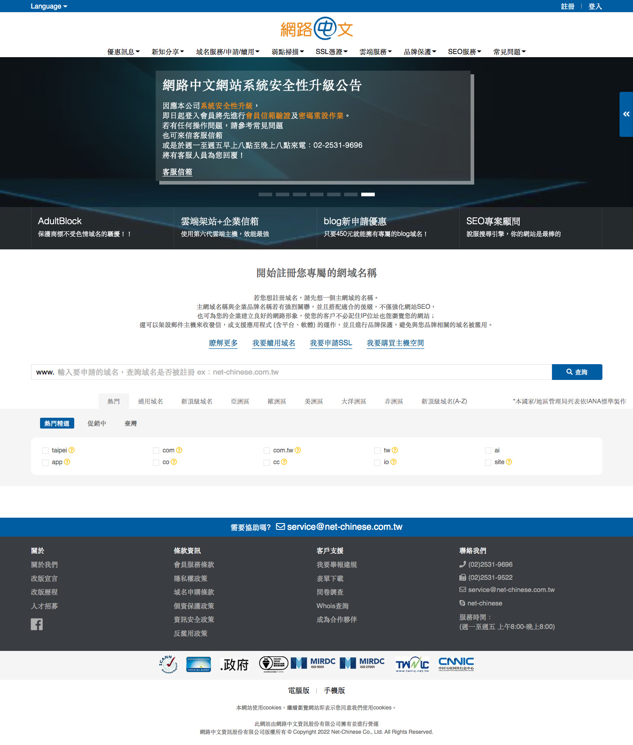Click the fax number (02)2531-9522
The width and height of the screenshot is (633, 745).
pos(486,578)
